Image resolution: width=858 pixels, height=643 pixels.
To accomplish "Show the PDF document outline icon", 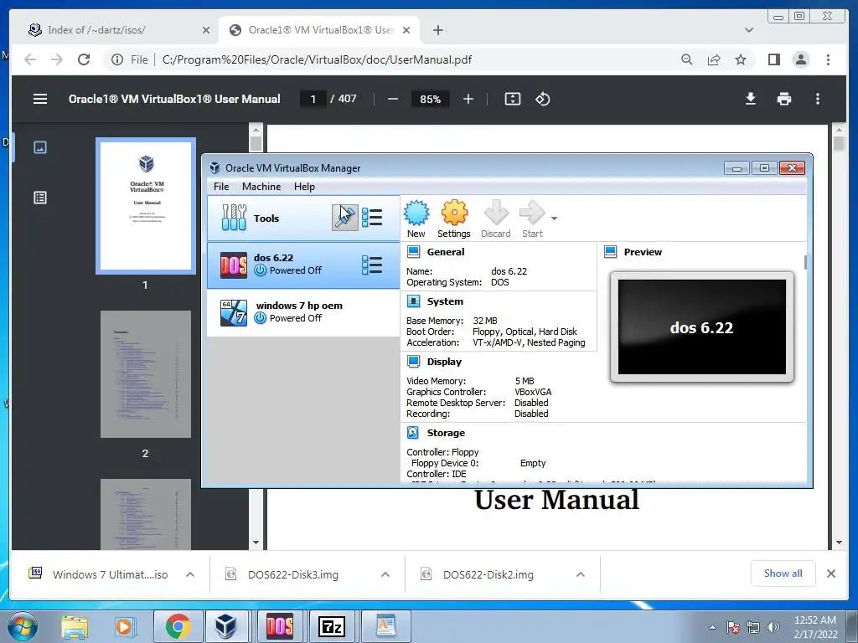I will tap(40, 198).
